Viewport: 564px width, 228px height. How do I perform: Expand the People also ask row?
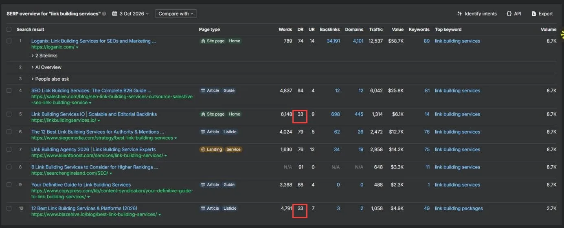[x=50, y=79]
